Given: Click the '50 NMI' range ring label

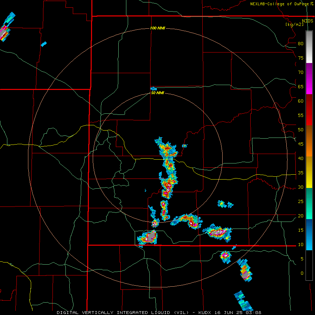Looking at the screenshot, I should [157, 93].
